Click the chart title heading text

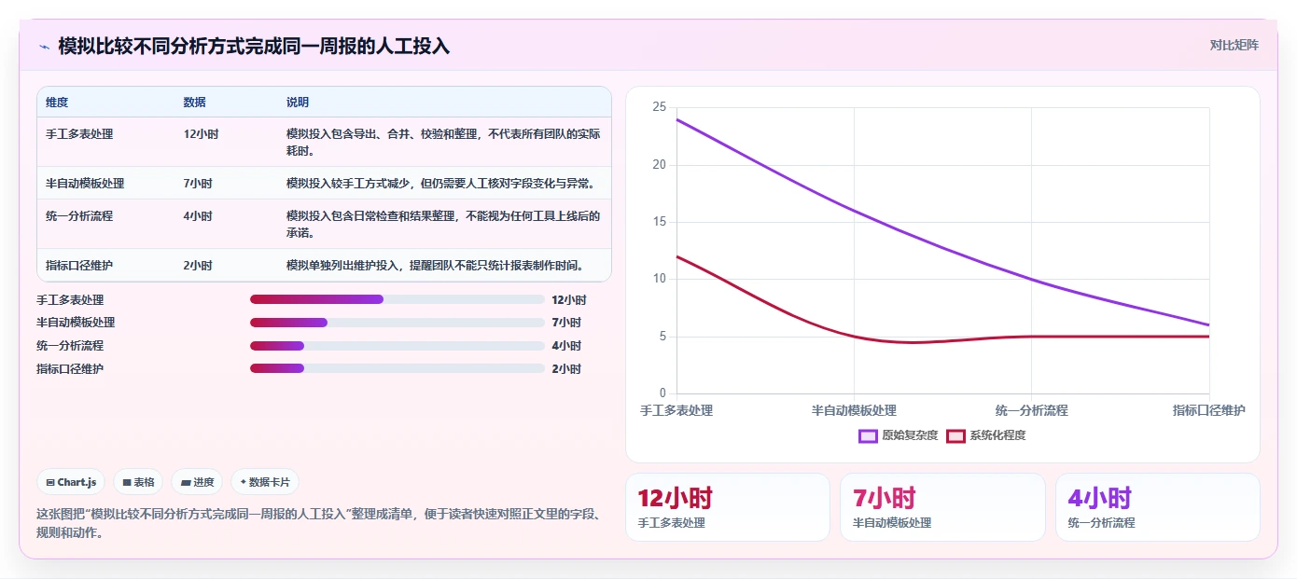pos(254,46)
